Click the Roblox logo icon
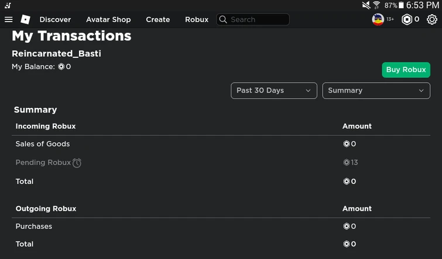Image resolution: width=442 pixels, height=259 pixels. tap(25, 19)
